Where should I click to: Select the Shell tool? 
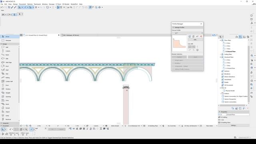pos(9,70)
